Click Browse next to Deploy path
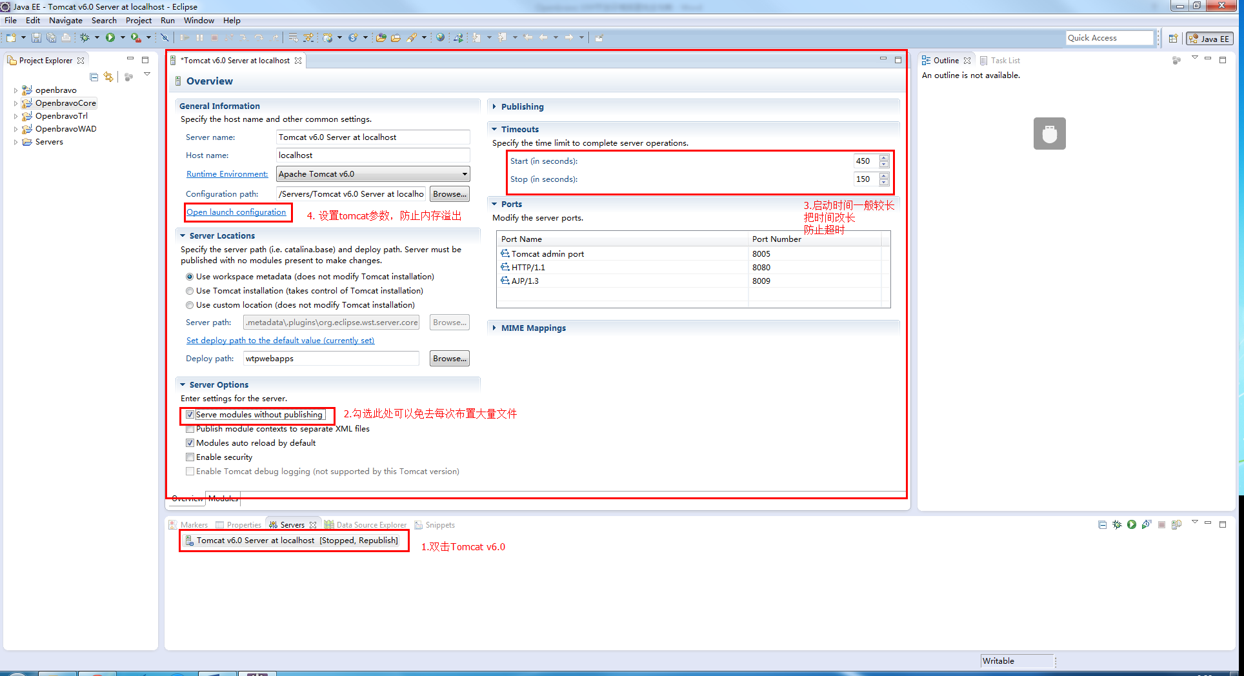This screenshot has height=676, width=1244. click(450, 359)
